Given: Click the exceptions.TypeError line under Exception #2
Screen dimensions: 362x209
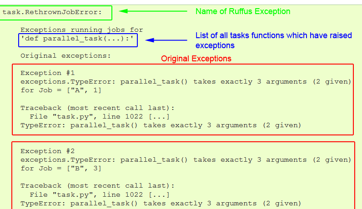Looking at the screenshot, I should click(x=186, y=159).
